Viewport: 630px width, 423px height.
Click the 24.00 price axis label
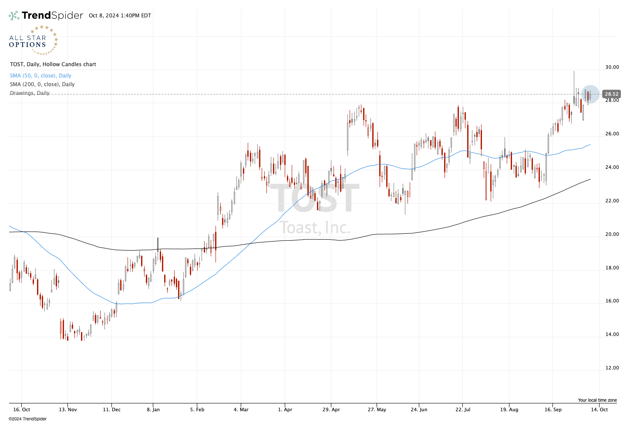(x=612, y=168)
